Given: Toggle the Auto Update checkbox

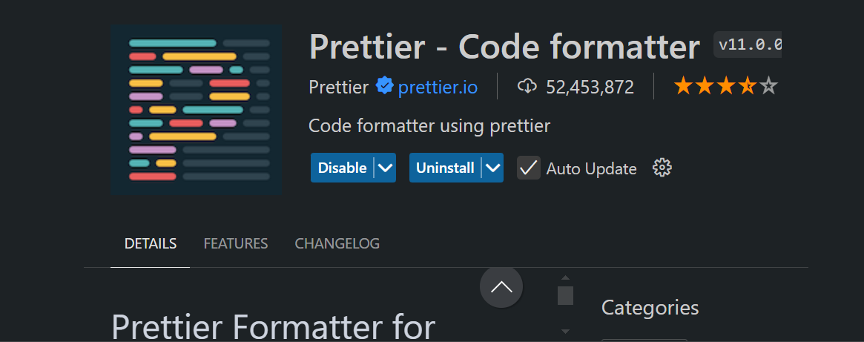Looking at the screenshot, I should coord(529,168).
